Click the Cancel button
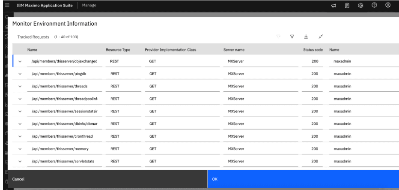Screen dimensions: 399x190 click(107, 179)
